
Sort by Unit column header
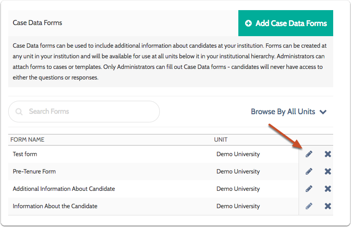221,140
